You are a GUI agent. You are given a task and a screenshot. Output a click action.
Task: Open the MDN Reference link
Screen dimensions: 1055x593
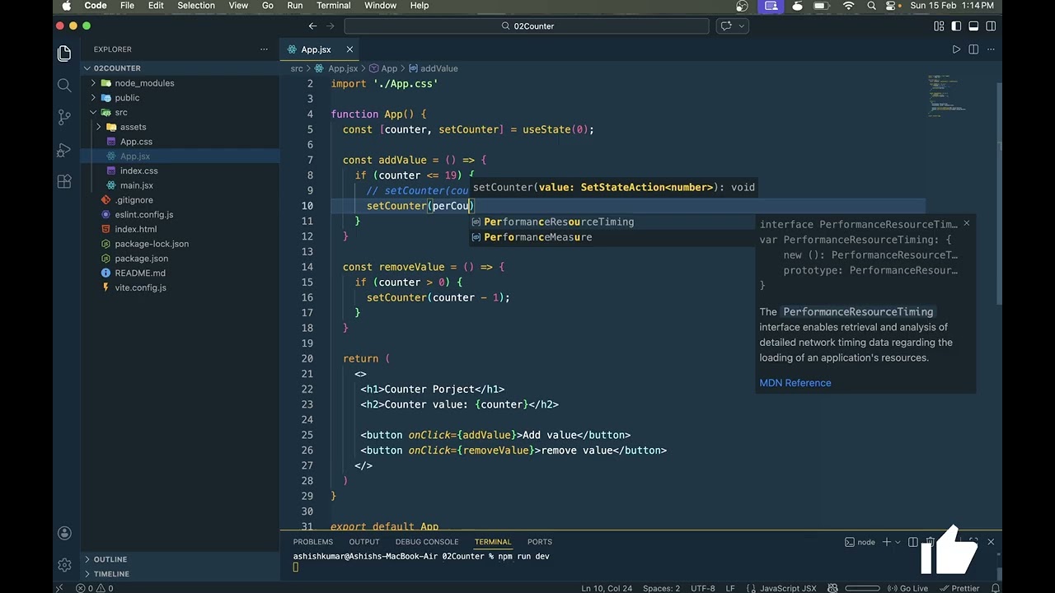[795, 383]
